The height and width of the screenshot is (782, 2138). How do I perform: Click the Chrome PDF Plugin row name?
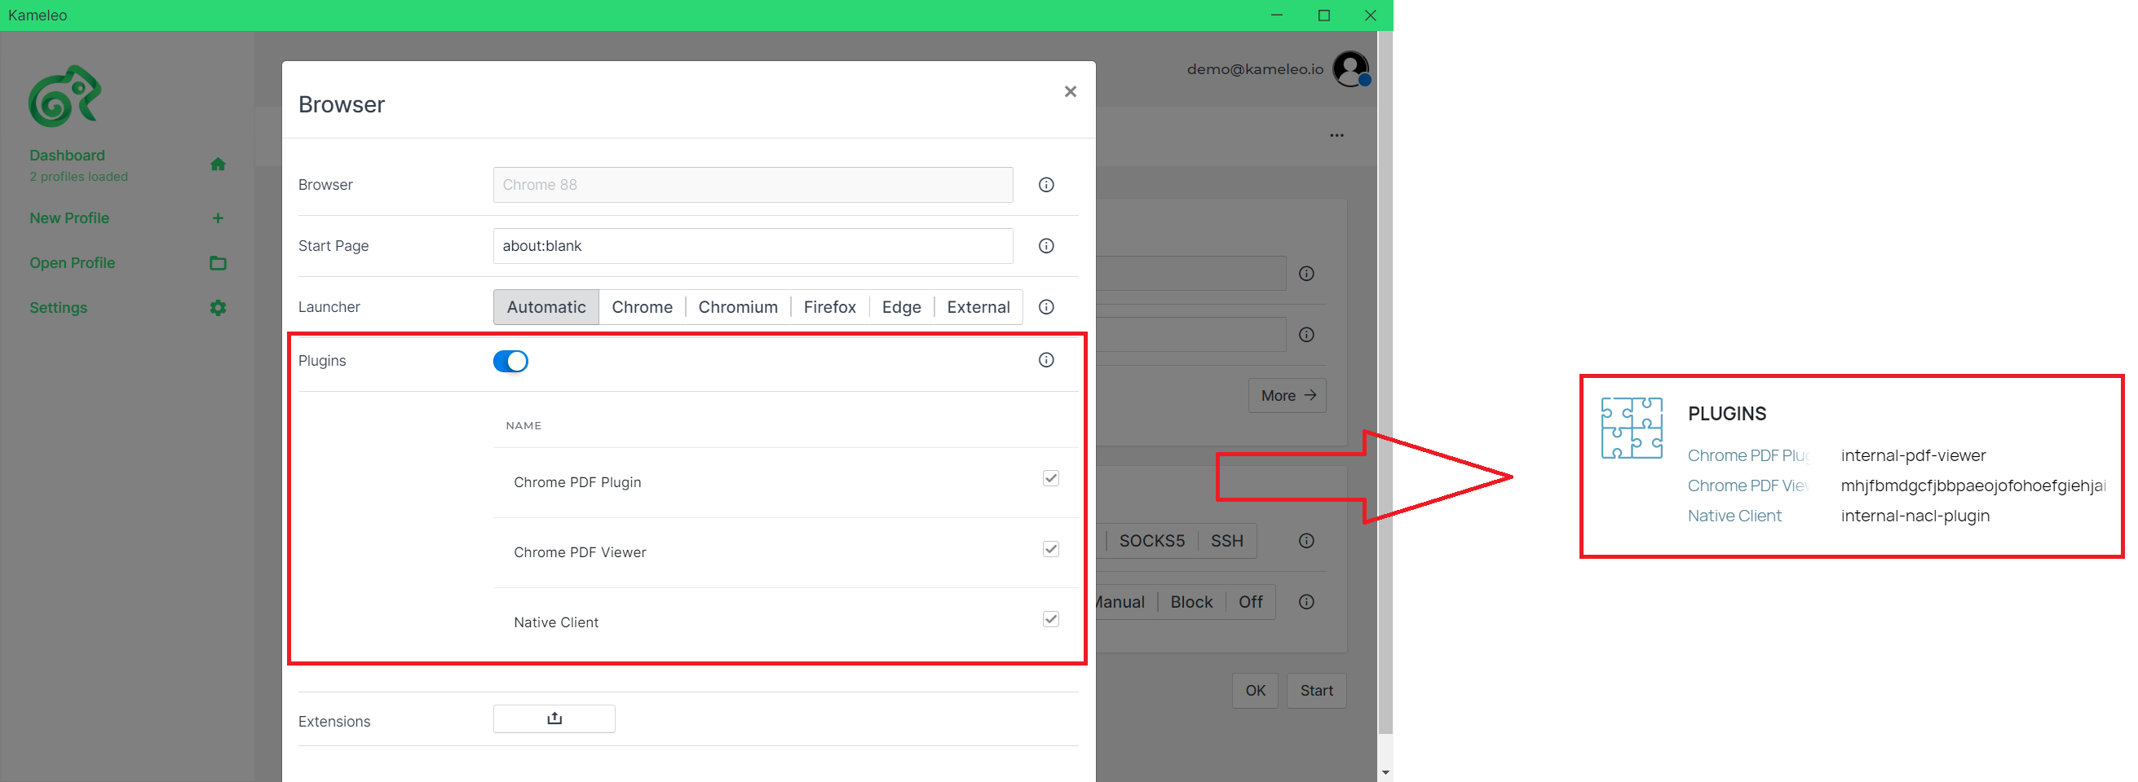(576, 482)
